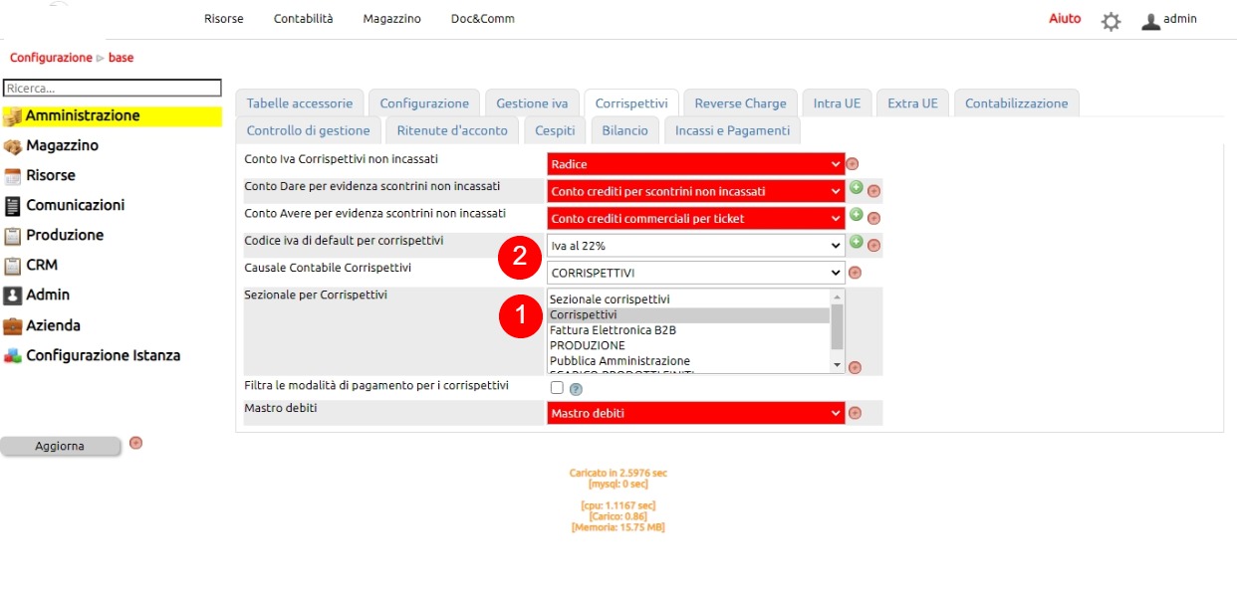Switch to Controllo di gestione tab
Screen dimensions: 1237x594
(309, 130)
